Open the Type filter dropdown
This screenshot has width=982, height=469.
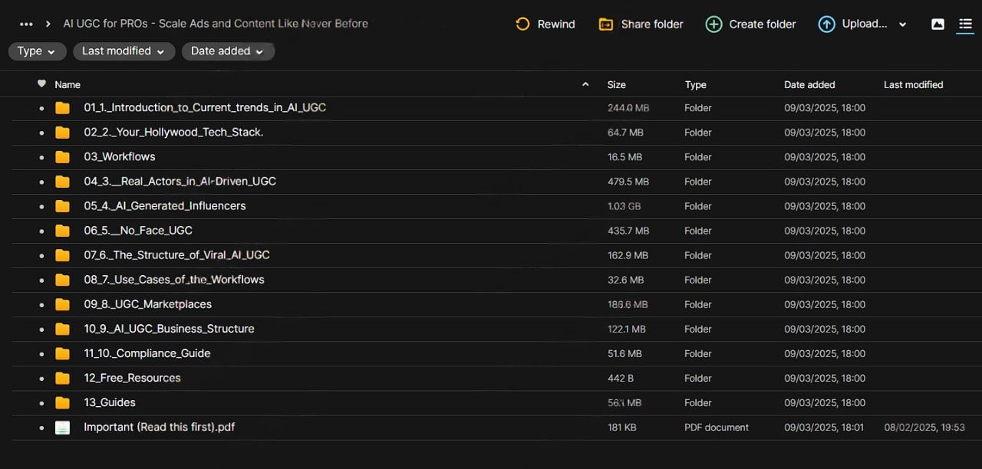(37, 51)
